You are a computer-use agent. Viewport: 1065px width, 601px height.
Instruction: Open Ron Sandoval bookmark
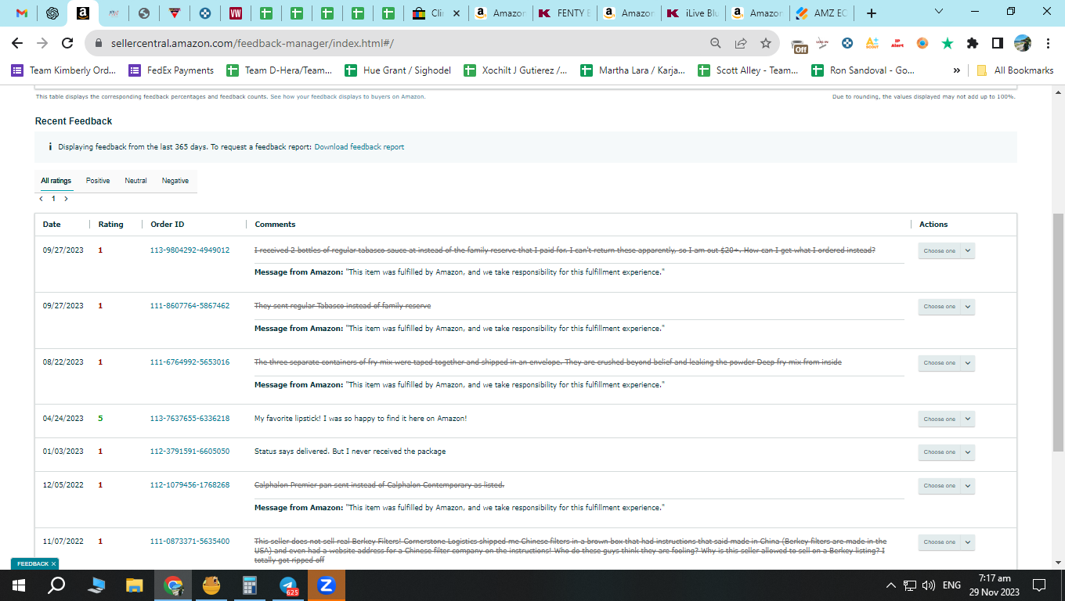pyautogui.click(x=864, y=70)
